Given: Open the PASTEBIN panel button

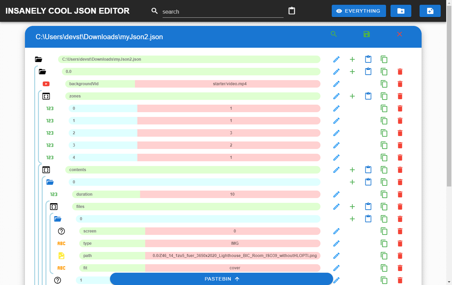Looking at the screenshot, I should pos(221,279).
